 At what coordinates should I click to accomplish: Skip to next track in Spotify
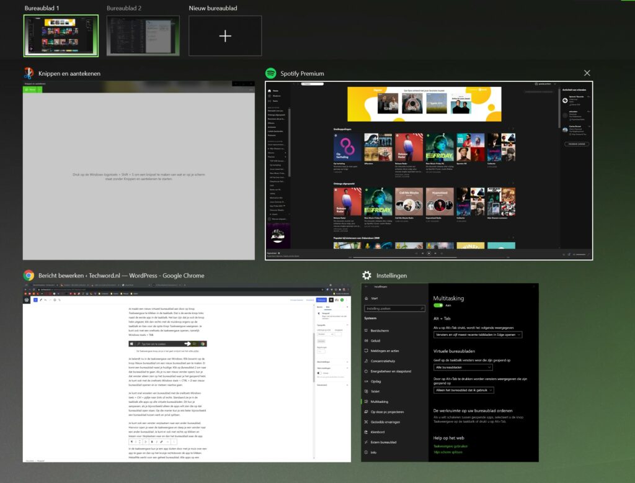click(435, 253)
